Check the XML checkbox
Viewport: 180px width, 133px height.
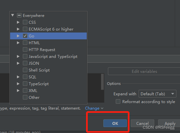(25, 91)
